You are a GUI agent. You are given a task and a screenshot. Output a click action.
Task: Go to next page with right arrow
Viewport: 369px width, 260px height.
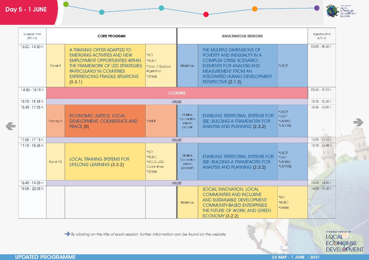tap(358, 122)
